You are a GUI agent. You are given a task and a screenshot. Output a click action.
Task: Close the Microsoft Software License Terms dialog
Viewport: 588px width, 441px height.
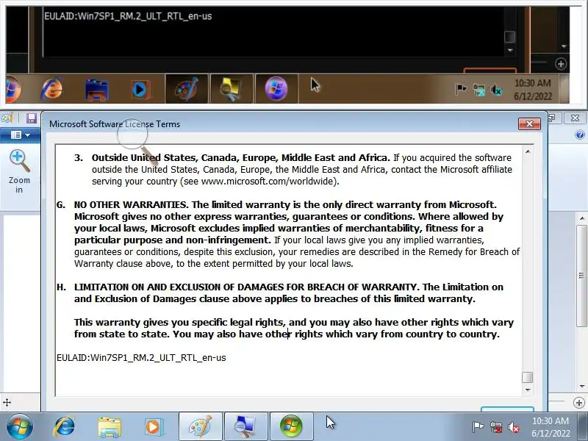529,123
